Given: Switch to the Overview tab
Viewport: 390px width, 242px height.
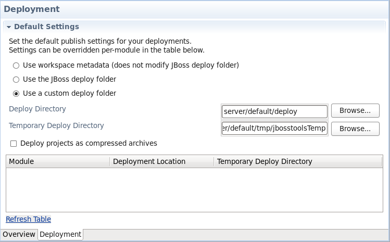Looking at the screenshot, I should pos(19,234).
